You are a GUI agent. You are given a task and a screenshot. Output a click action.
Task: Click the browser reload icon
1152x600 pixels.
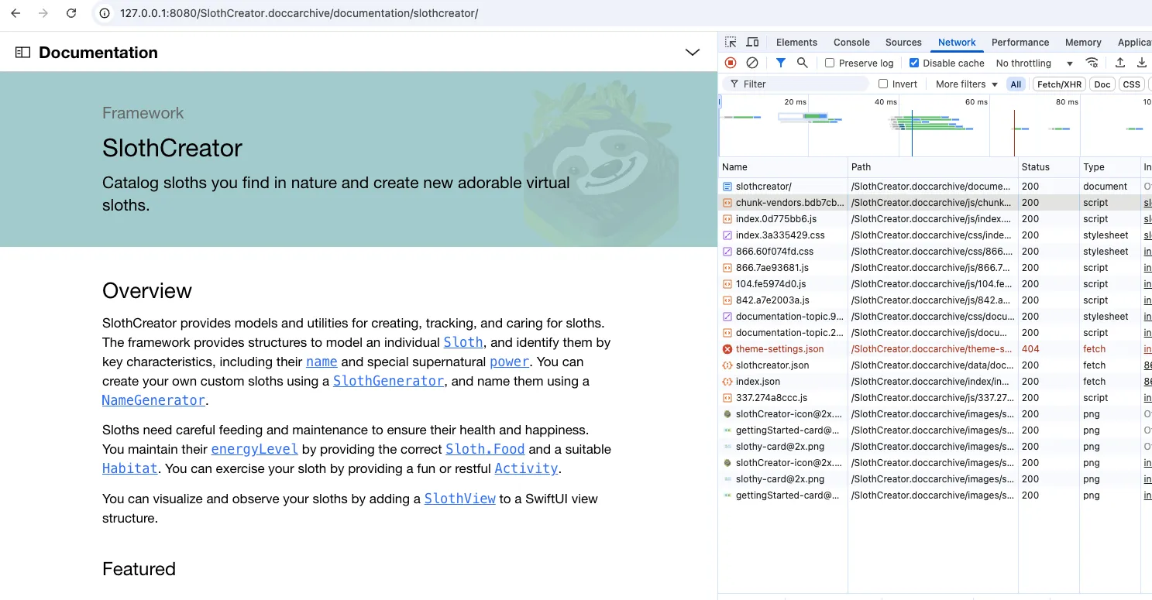click(71, 13)
